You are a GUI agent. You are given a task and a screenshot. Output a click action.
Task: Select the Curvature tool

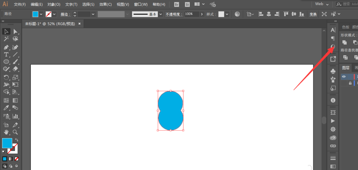click(15, 48)
